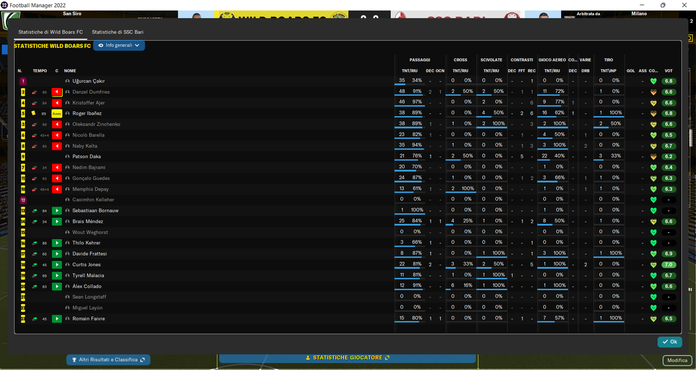Click condition heart icon for Uğurcan Çakır
This screenshot has height=370, width=696.
point(654,81)
